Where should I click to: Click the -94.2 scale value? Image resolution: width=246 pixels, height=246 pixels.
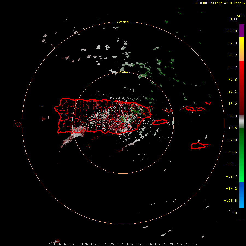[232, 189]
